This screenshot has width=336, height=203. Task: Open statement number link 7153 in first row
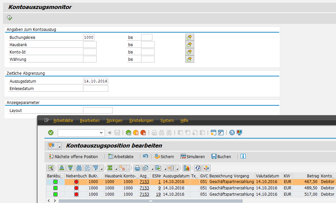tap(144, 182)
